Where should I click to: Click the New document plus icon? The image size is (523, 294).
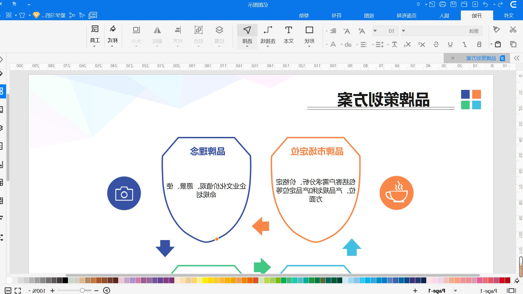(x=475, y=4)
